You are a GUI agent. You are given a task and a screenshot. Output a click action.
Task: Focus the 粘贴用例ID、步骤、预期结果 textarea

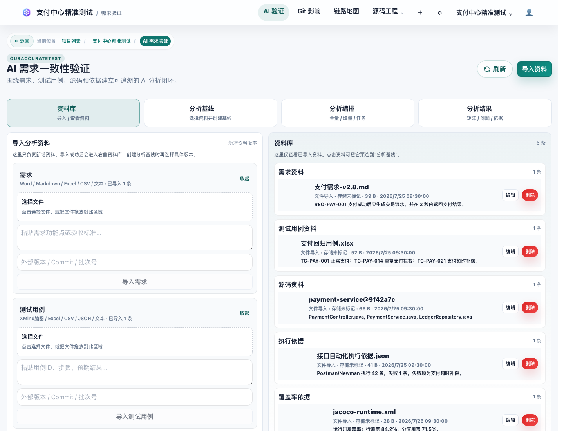coord(135,372)
